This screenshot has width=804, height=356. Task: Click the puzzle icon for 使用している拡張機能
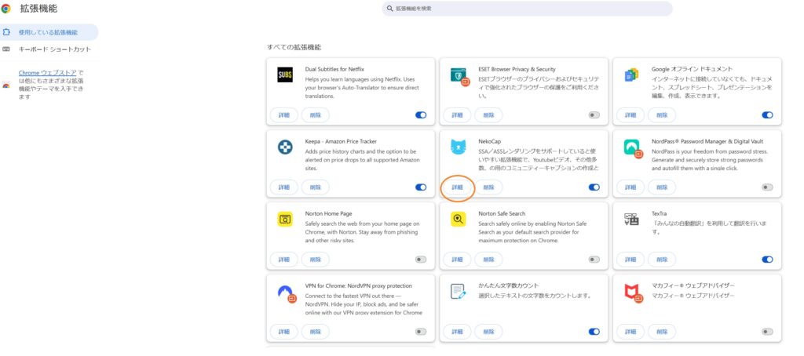[x=6, y=32]
